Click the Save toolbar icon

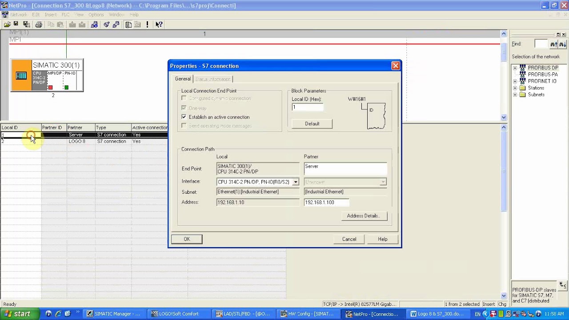[16, 24]
